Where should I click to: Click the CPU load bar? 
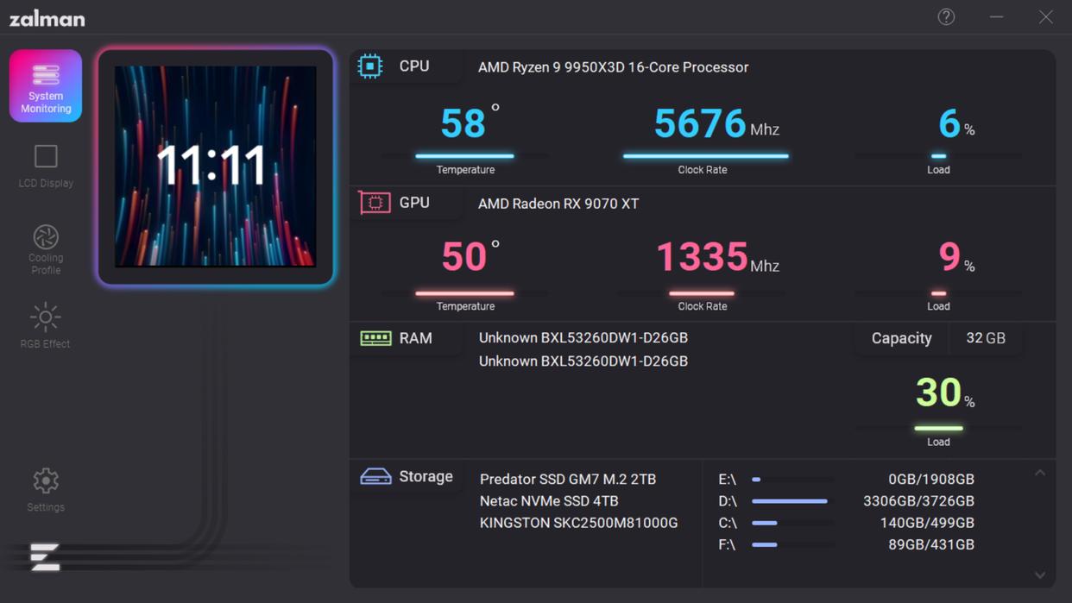pos(938,156)
